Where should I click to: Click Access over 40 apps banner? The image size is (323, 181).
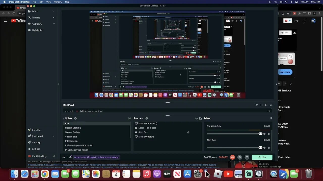tap(96, 157)
